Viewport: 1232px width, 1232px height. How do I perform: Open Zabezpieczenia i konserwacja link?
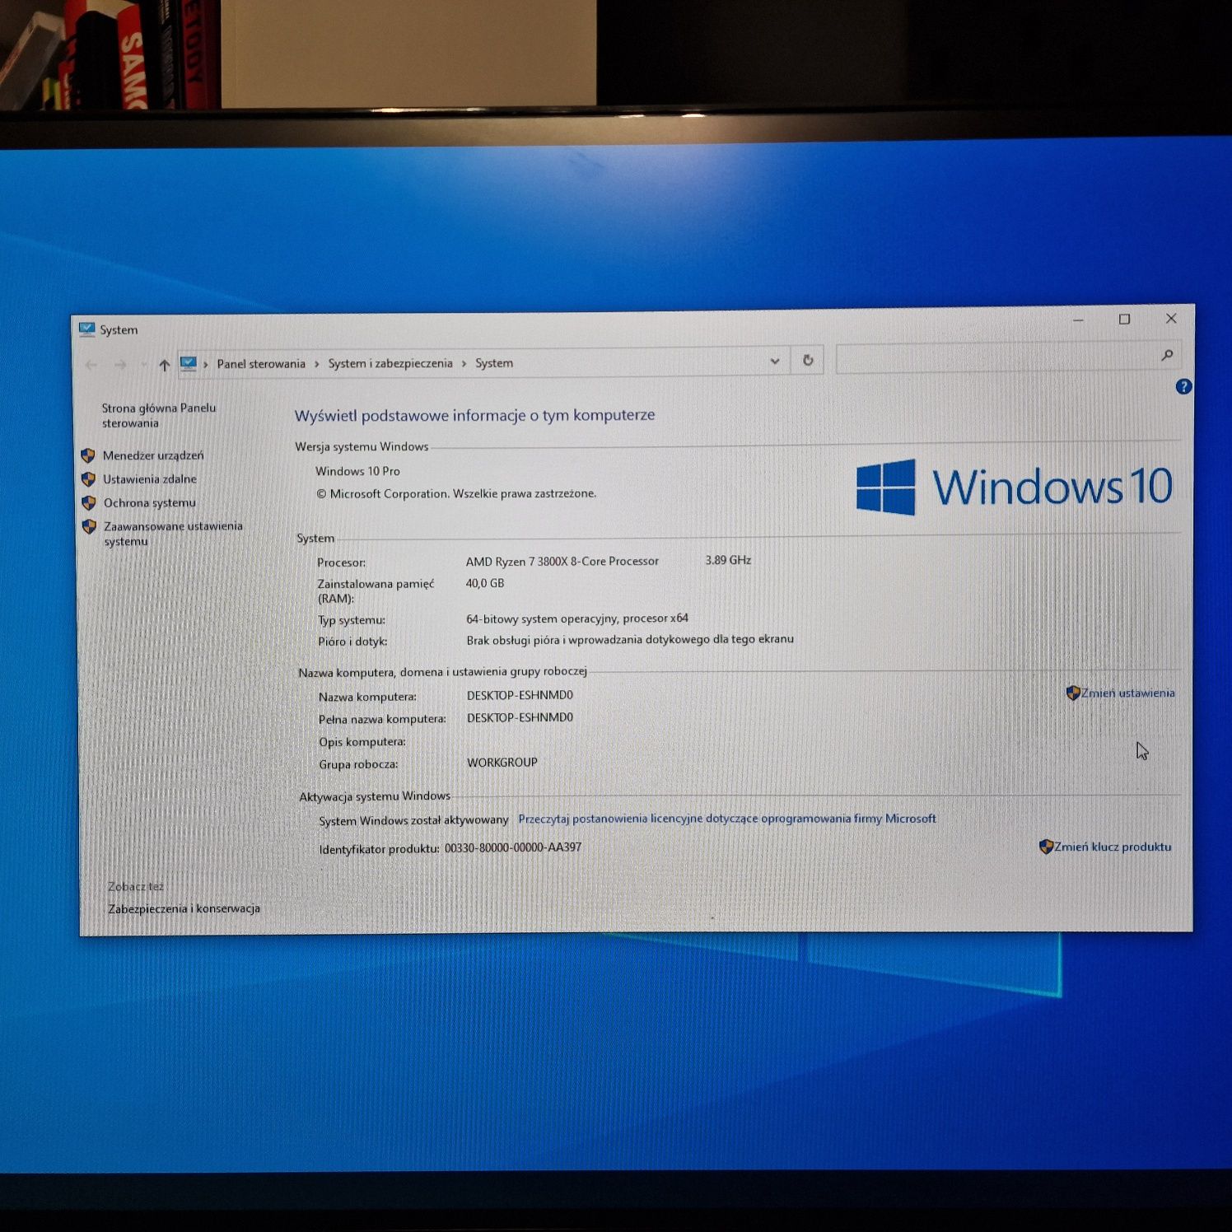coord(184,908)
